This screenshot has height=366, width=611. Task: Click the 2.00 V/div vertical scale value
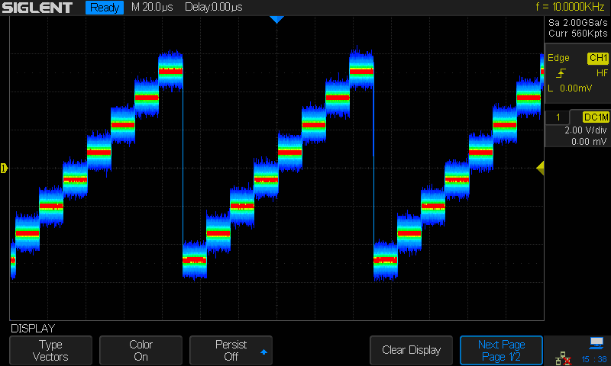pyautogui.click(x=584, y=130)
